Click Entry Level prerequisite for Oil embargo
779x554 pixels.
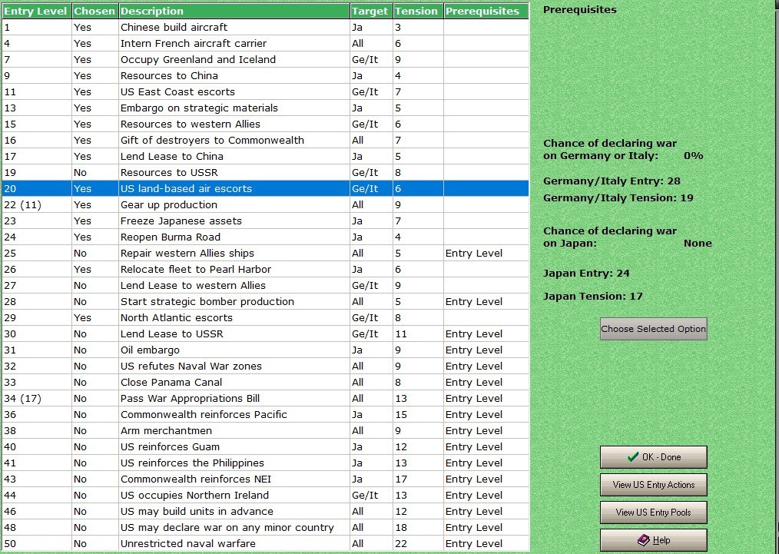click(x=486, y=350)
